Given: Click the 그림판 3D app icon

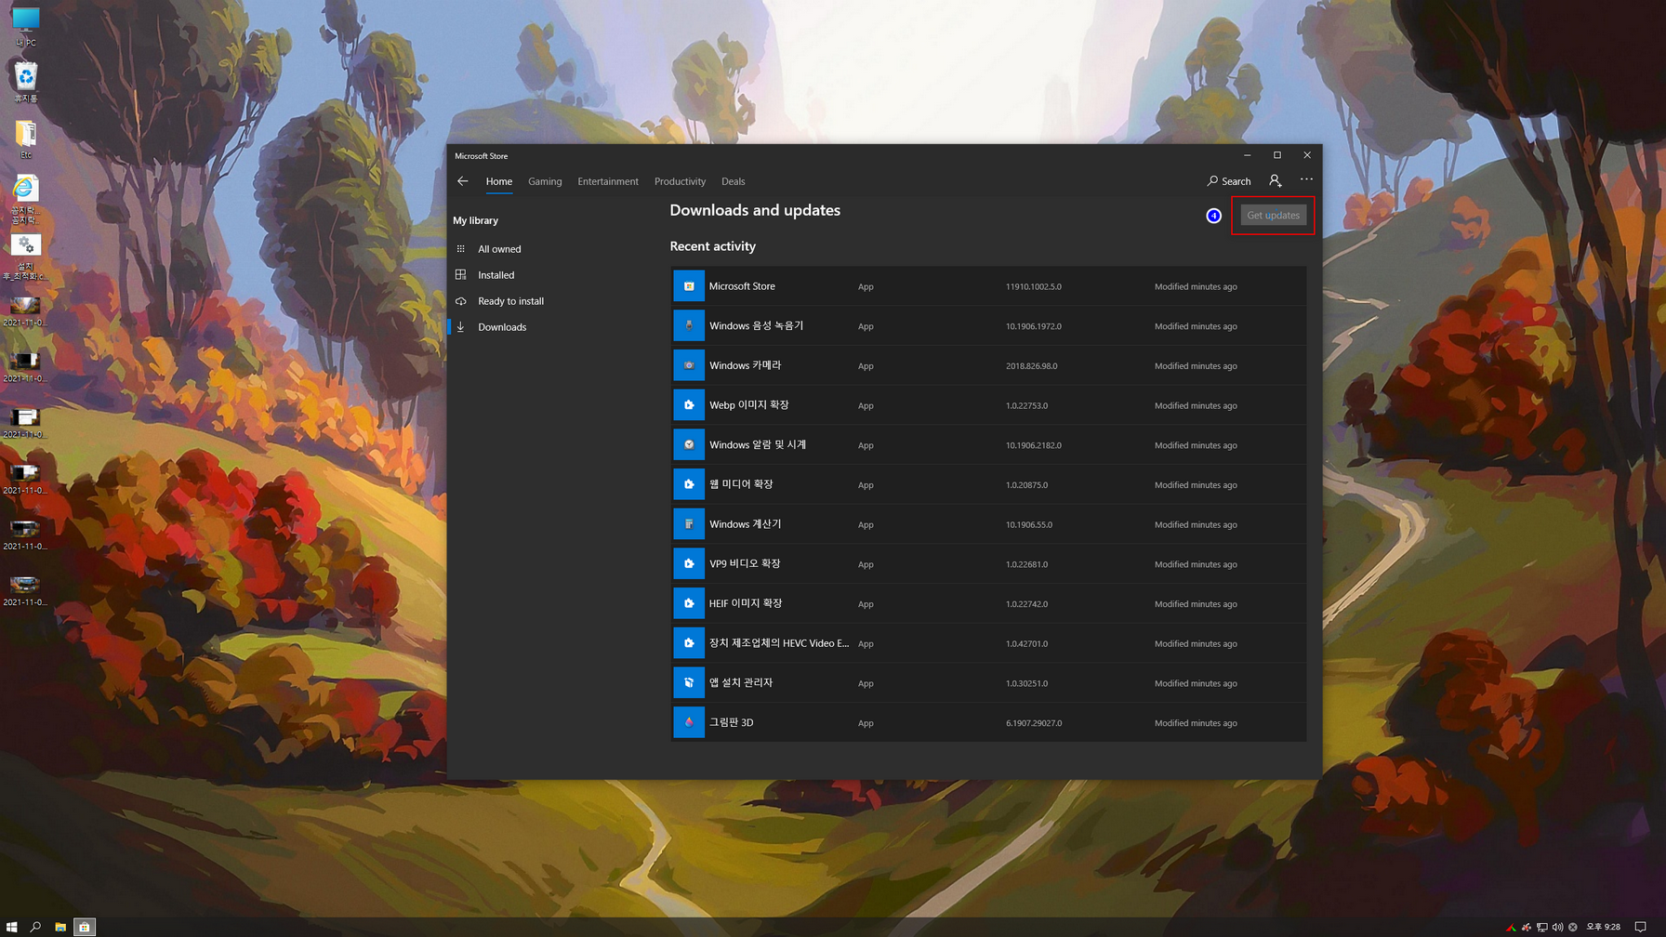Looking at the screenshot, I should [689, 722].
